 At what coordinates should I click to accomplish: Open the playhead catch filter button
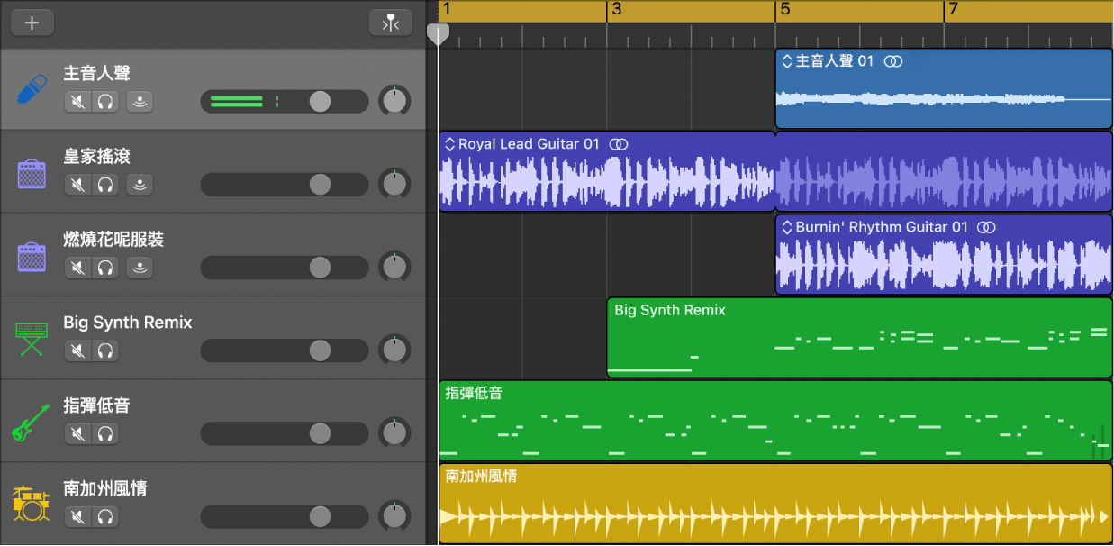coord(390,23)
